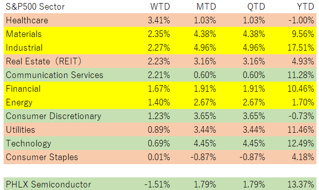Screen dimensions: 319x190
Task: Click the Utilities row label
Action: point(21,130)
